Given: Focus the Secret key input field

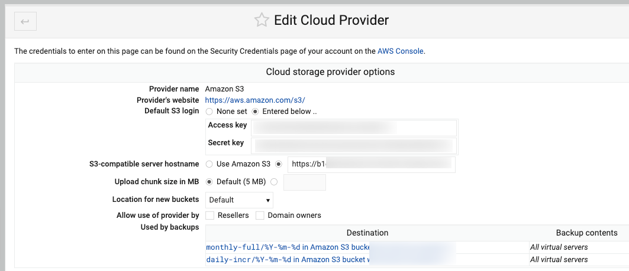Looking at the screenshot, I should point(354,146).
